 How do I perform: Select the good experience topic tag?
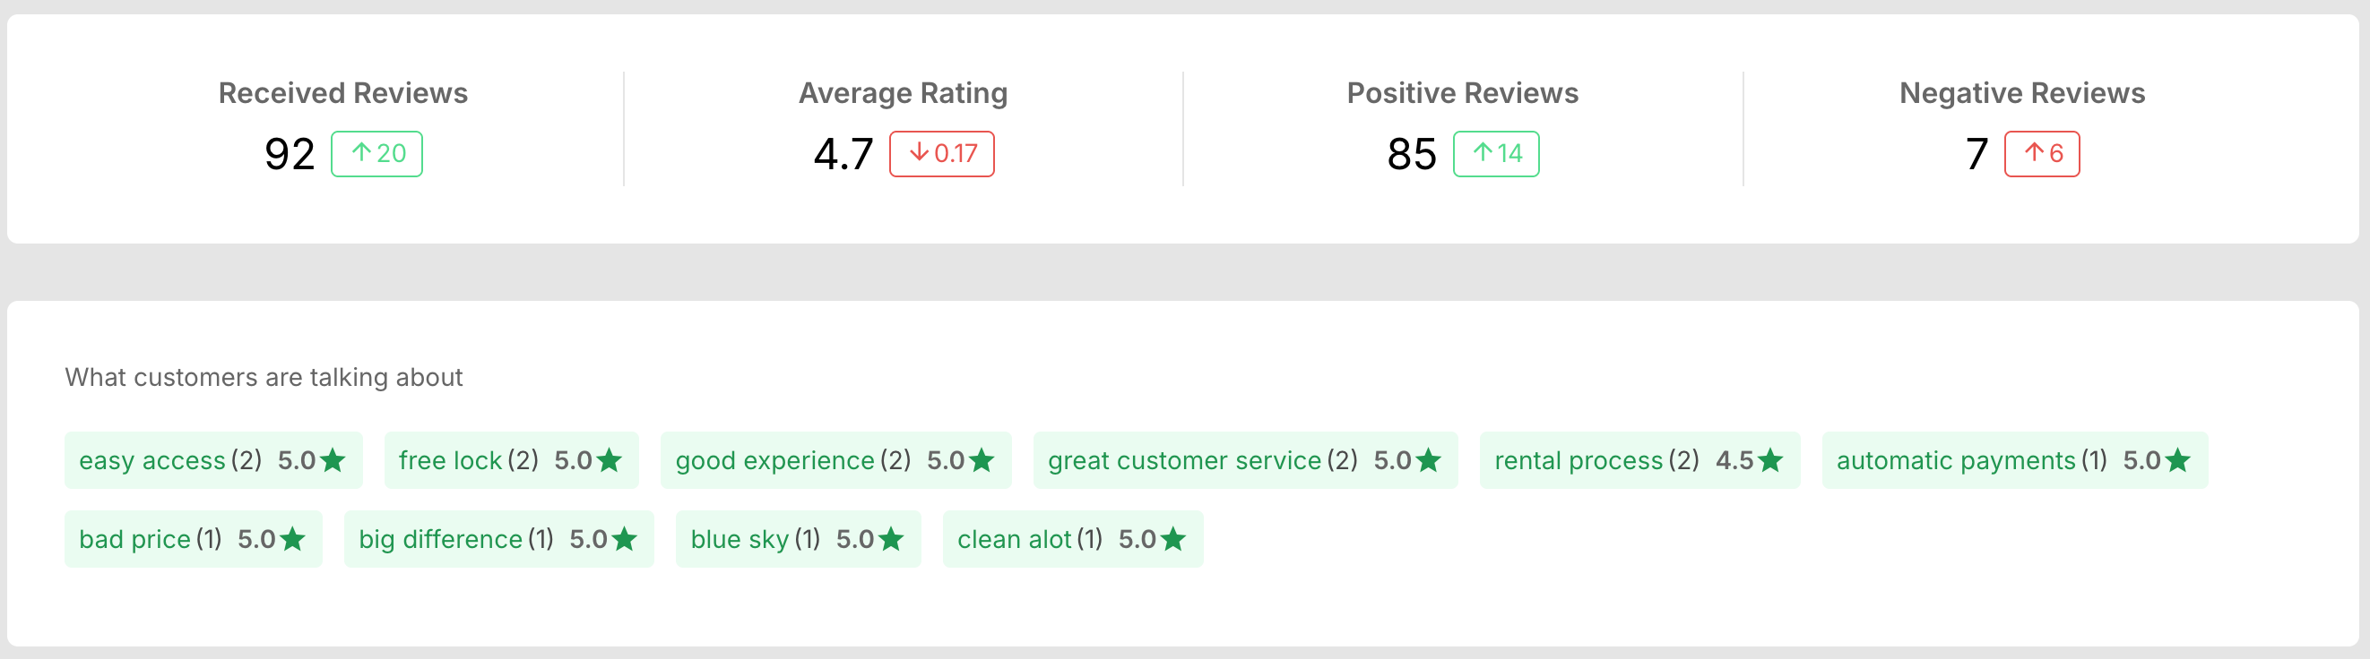click(835, 459)
